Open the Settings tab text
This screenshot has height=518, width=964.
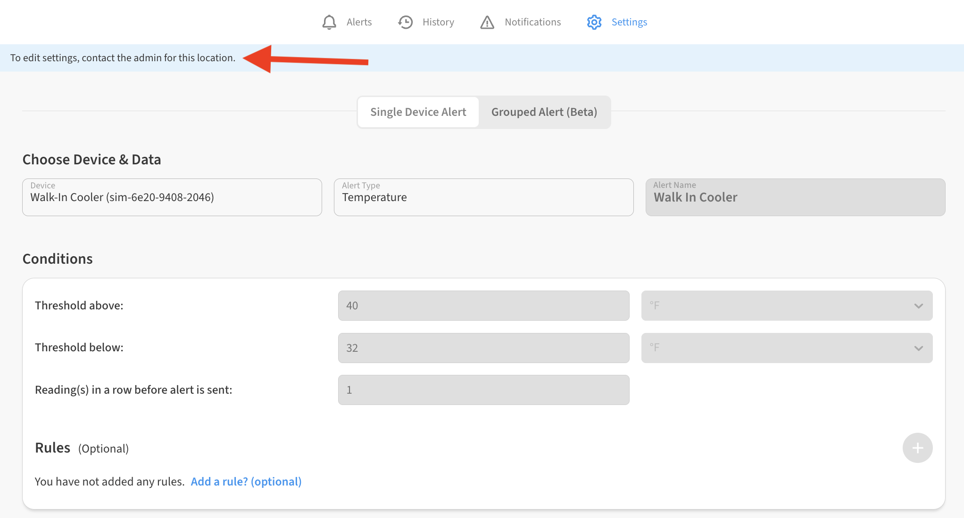[629, 22]
